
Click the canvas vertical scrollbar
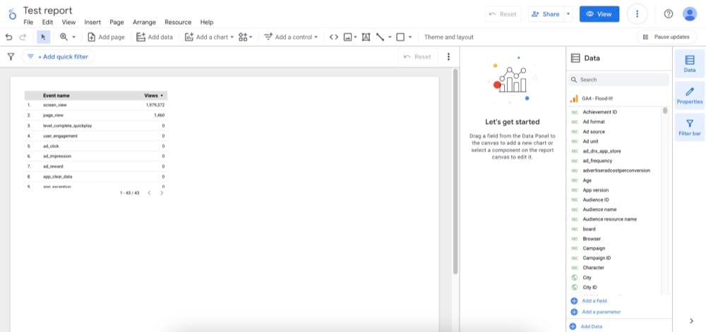click(x=455, y=171)
